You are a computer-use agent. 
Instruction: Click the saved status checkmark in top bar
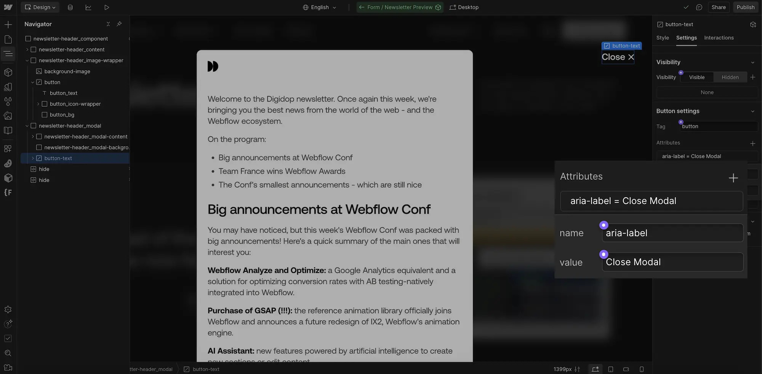click(x=686, y=7)
